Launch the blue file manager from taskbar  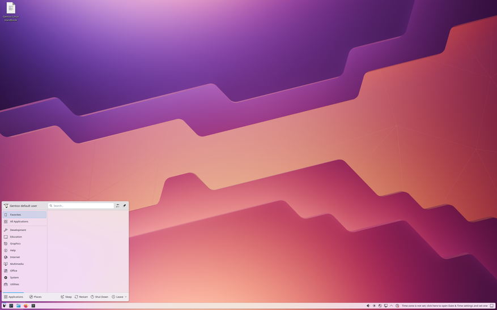click(x=18, y=306)
